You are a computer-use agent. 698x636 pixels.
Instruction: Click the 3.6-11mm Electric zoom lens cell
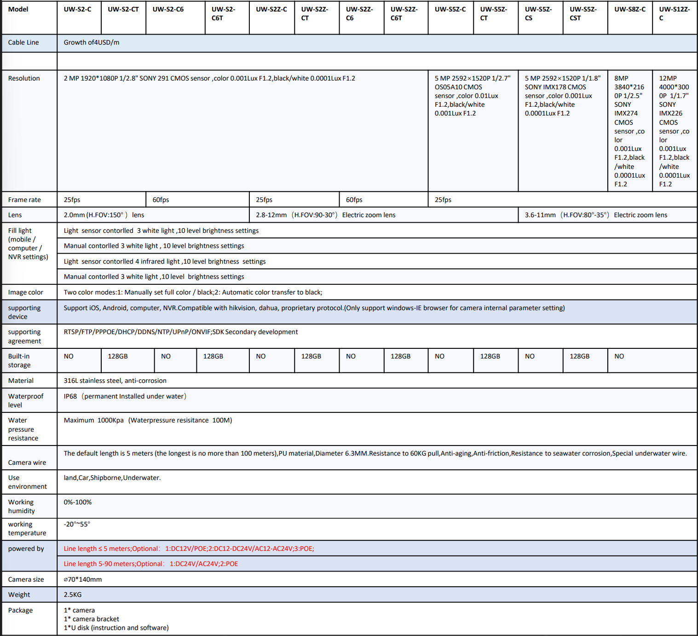(596, 215)
